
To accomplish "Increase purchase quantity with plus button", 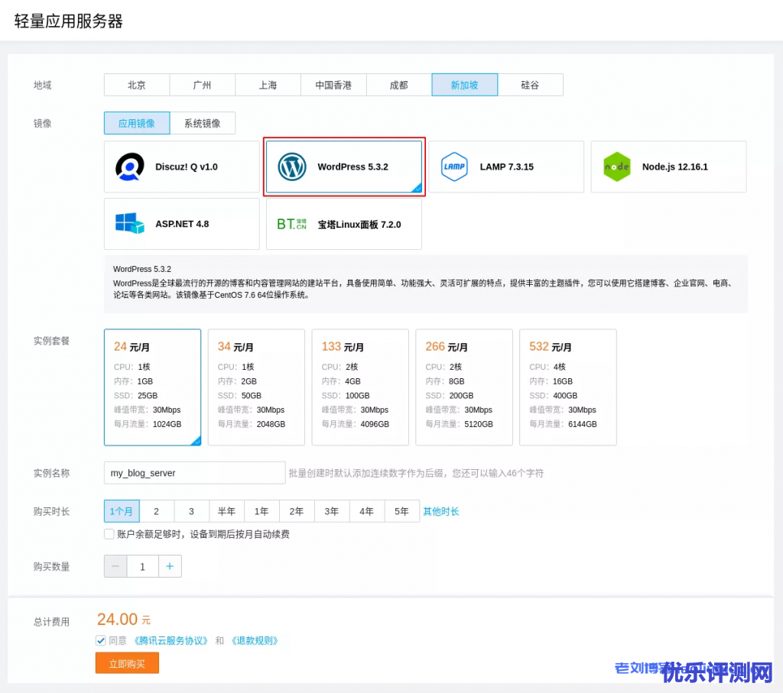I will pos(170,566).
